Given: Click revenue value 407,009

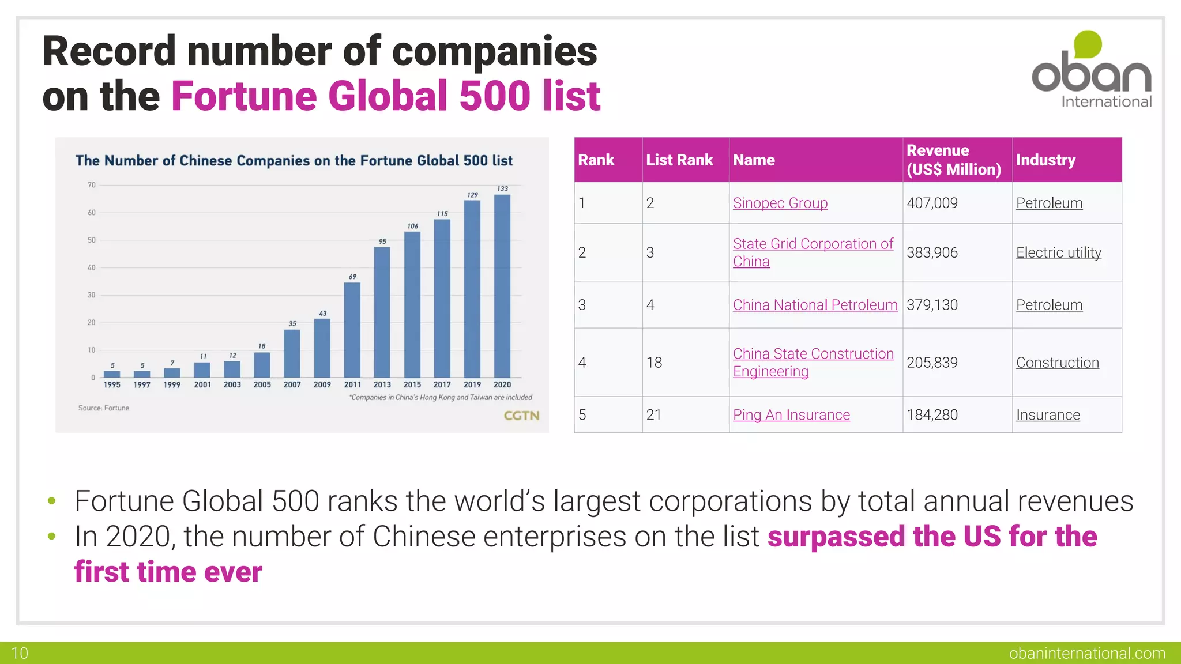Looking at the screenshot, I should pos(932,203).
